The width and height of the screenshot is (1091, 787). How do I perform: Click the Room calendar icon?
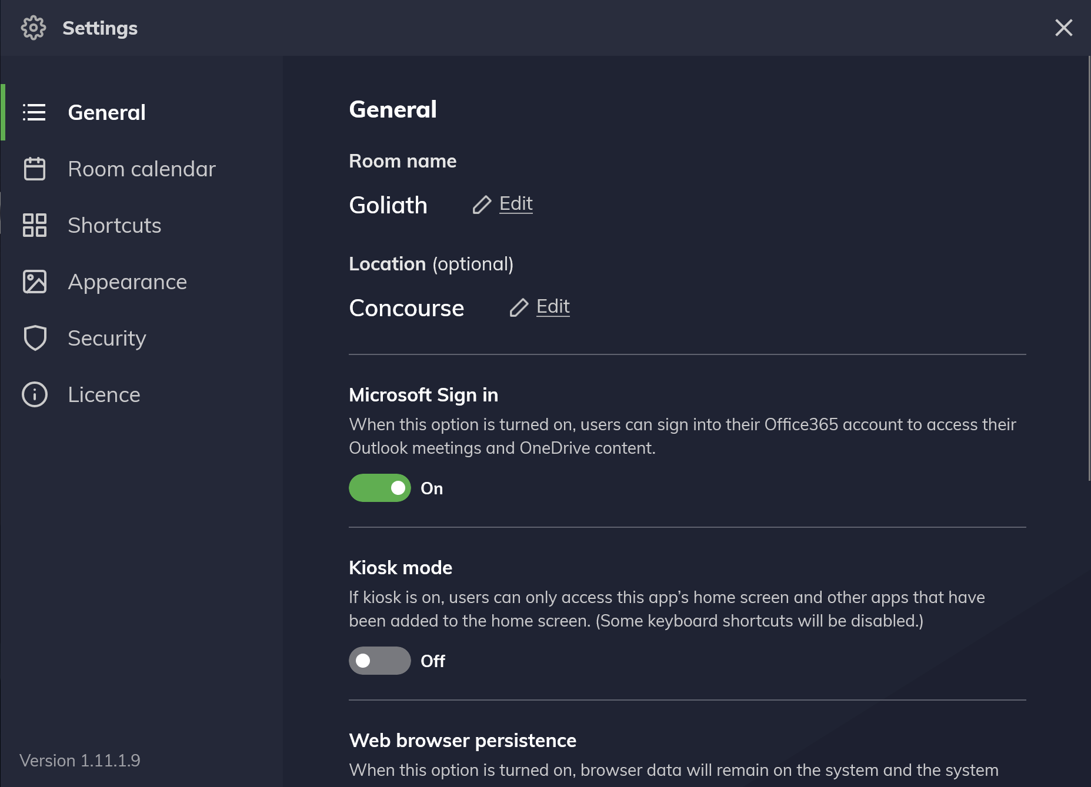[x=34, y=169]
